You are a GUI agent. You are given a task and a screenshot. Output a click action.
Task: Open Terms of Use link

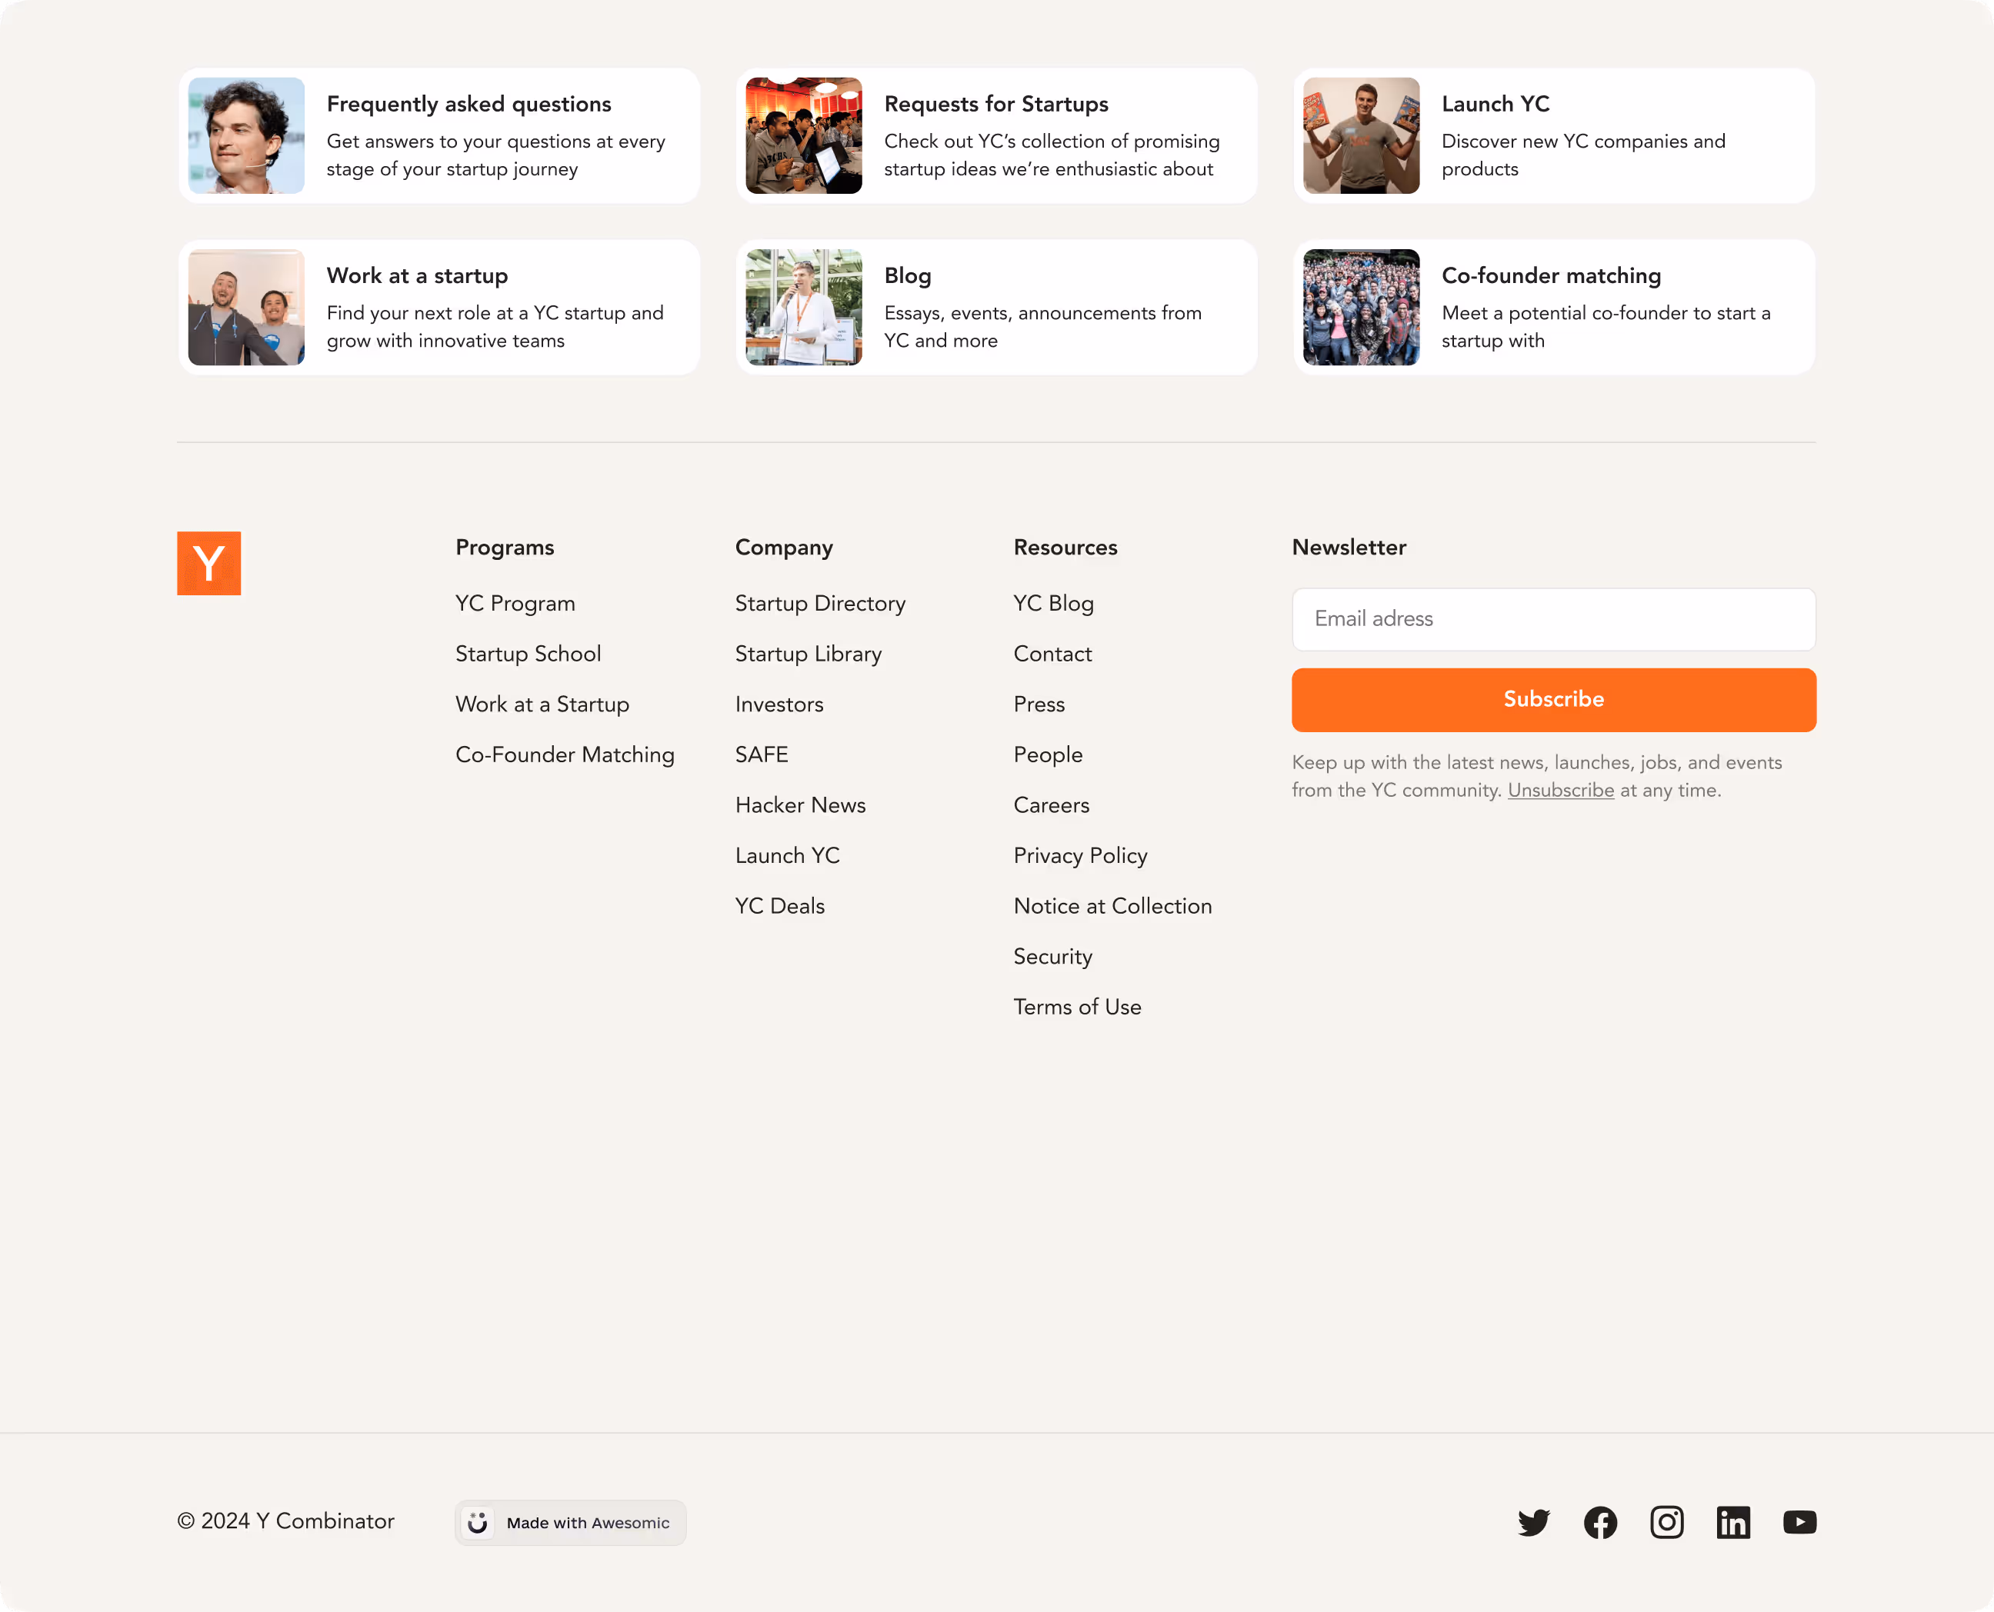point(1077,1007)
